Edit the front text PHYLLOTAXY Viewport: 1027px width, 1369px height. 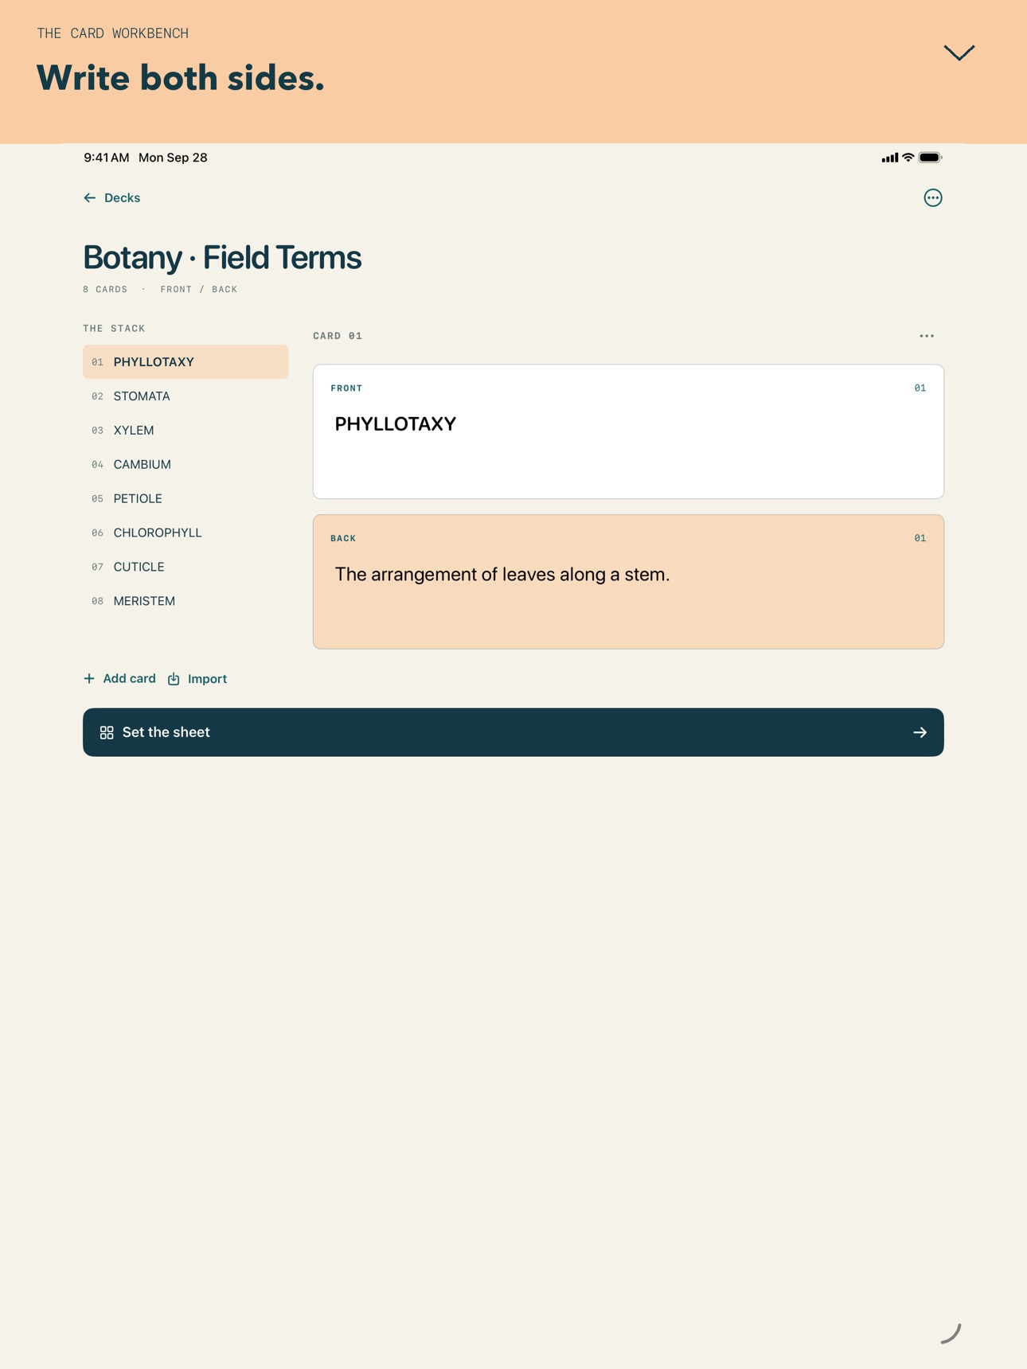[395, 424]
